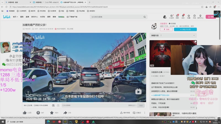The height and width of the screenshot is (124, 221).
Task: Open the 漫画 navigation item
Action: [49, 17]
